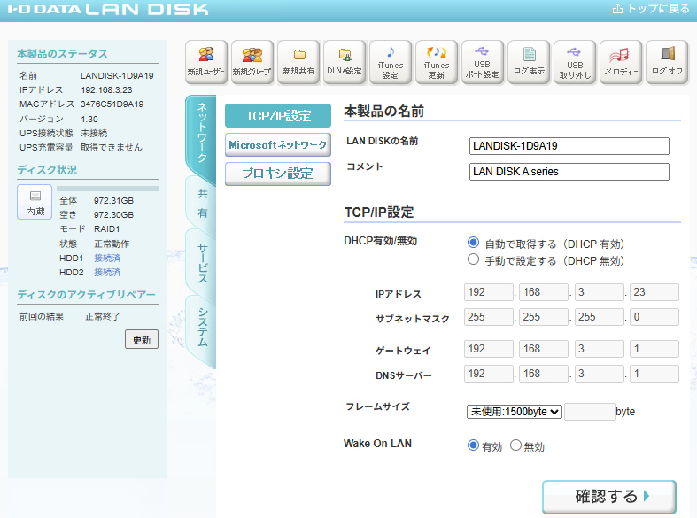
Task: Open the メロディー melody icon
Action: [x=621, y=62]
